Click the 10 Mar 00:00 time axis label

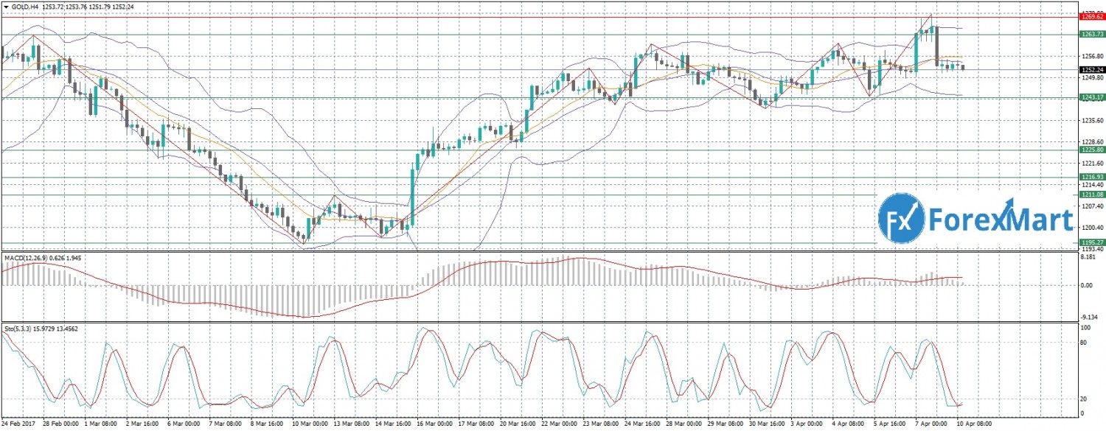point(310,424)
